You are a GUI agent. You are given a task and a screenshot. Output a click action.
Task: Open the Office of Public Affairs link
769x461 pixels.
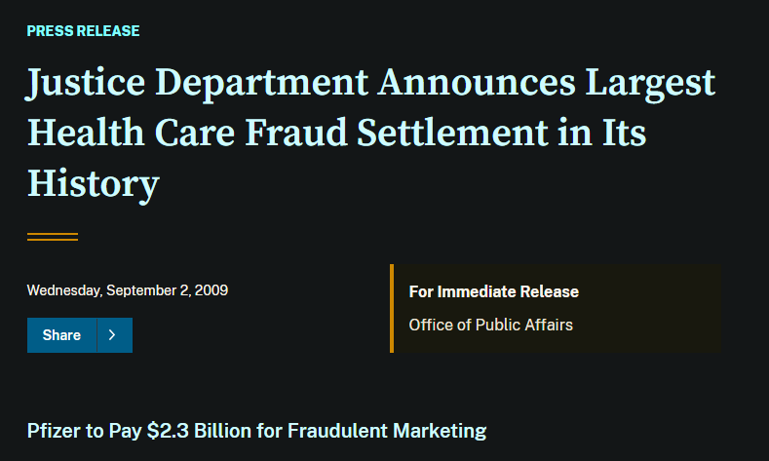click(x=490, y=325)
